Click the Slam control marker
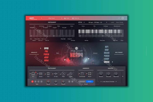153x102 pixels. [65, 60]
